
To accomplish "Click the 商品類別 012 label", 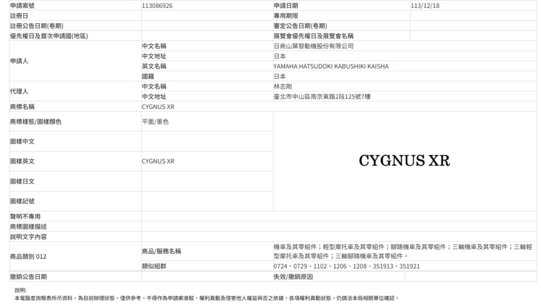I will (28, 256).
